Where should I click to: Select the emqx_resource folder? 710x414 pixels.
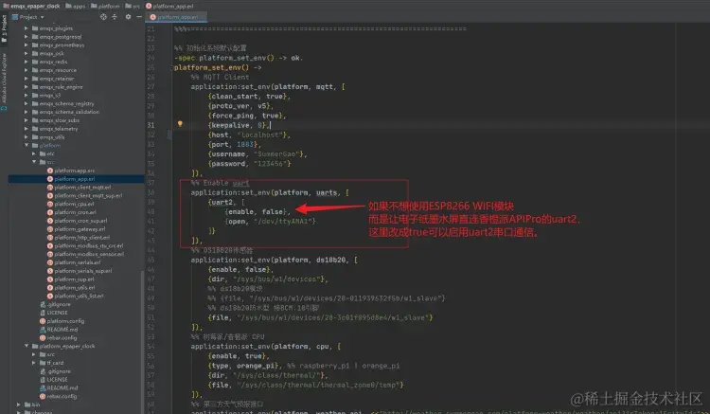54,70
